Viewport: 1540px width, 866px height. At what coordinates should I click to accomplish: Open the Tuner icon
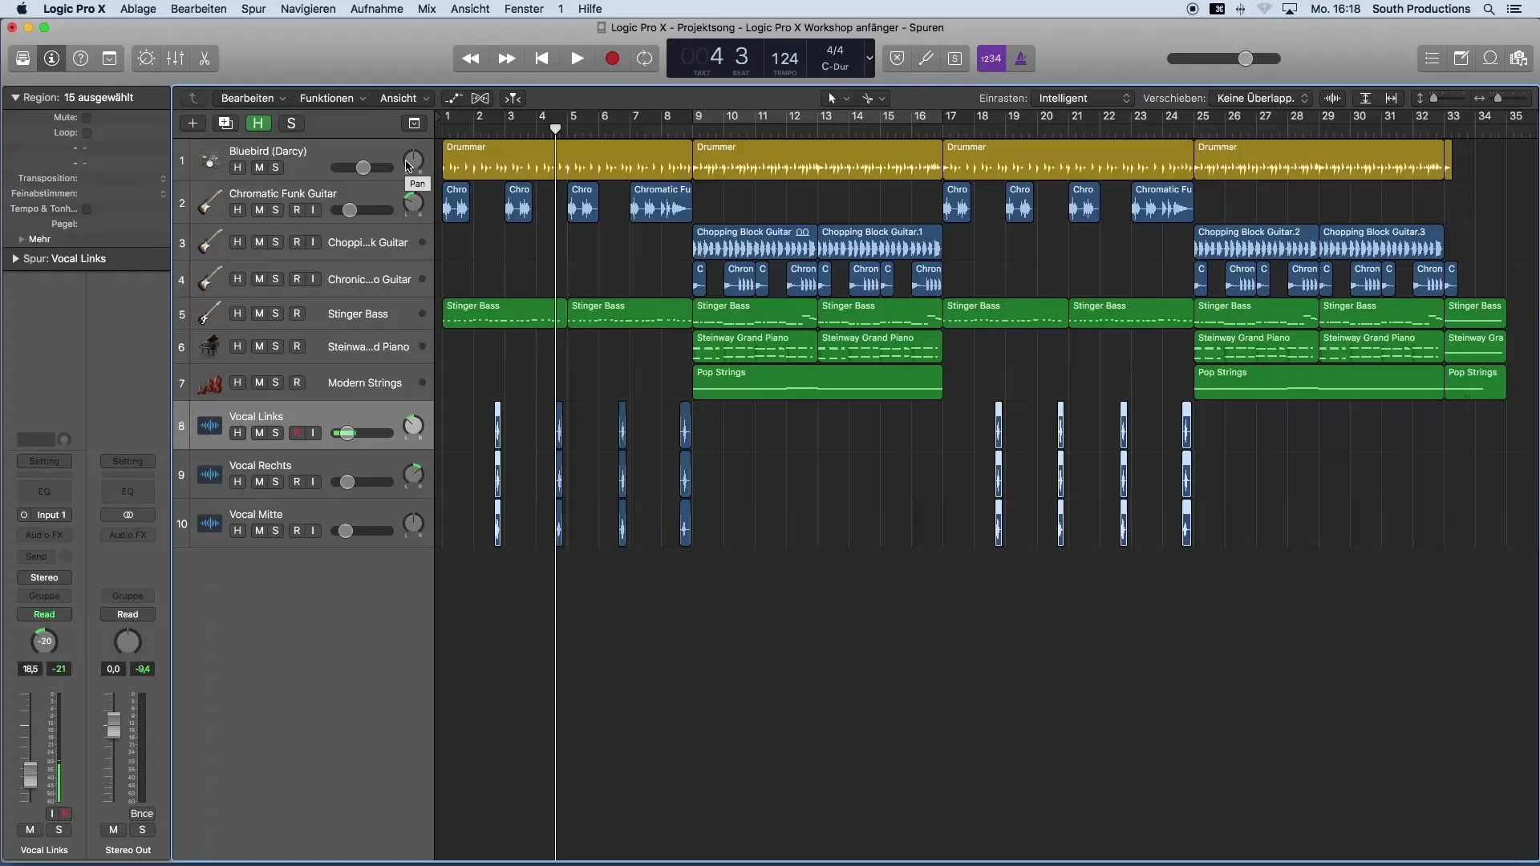[926, 59]
